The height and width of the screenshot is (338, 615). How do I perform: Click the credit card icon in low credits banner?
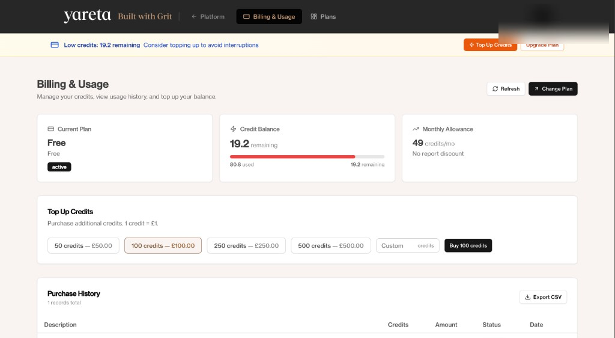coord(55,45)
